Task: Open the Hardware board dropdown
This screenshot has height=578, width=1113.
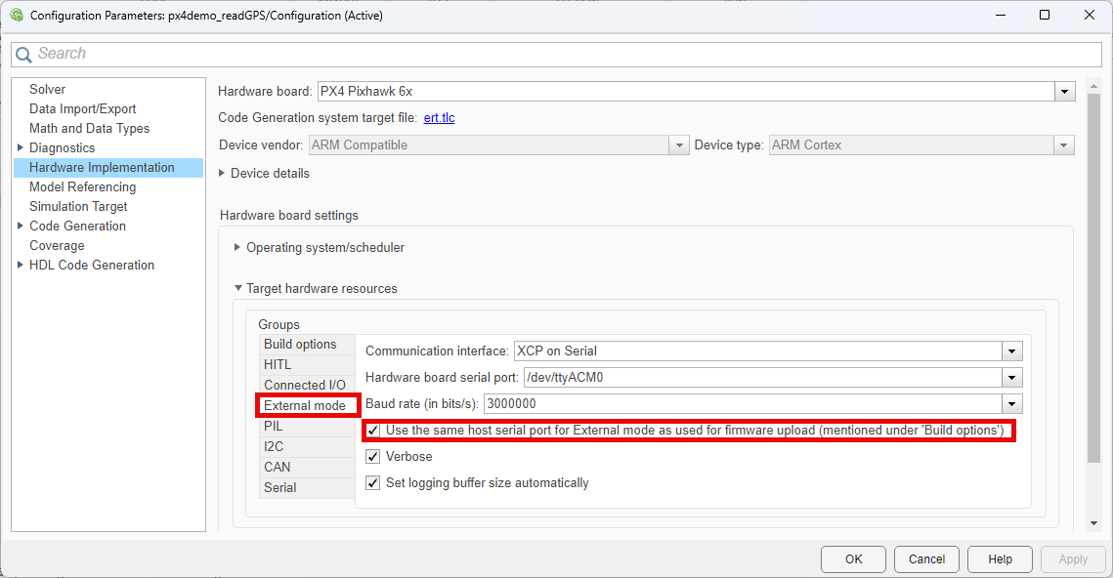Action: pyautogui.click(x=1064, y=91)
